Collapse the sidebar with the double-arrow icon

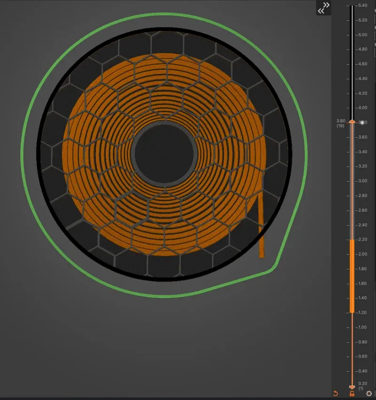[x=323, y=8]
